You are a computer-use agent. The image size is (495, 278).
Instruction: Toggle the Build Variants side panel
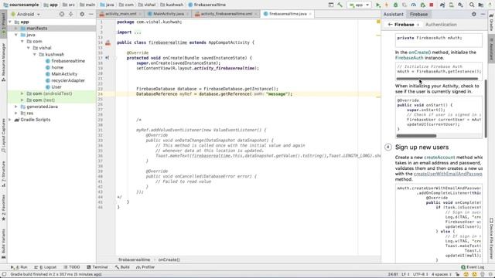(x=3, y=243)
